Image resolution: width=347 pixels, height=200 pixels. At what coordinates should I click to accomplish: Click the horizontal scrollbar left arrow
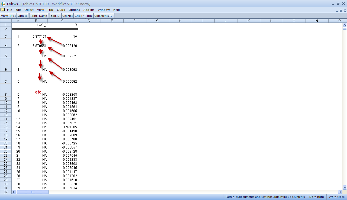tap(14, 192)
